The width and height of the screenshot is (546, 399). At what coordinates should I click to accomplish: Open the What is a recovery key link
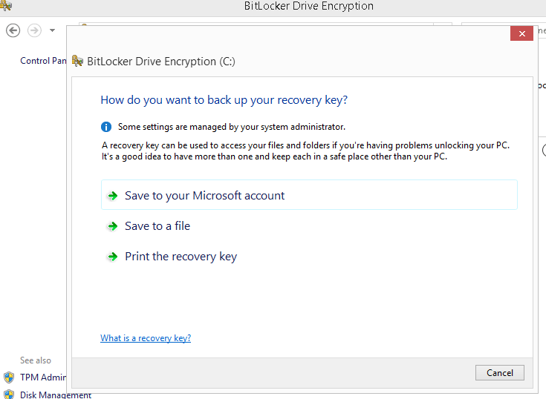point(146,338)
